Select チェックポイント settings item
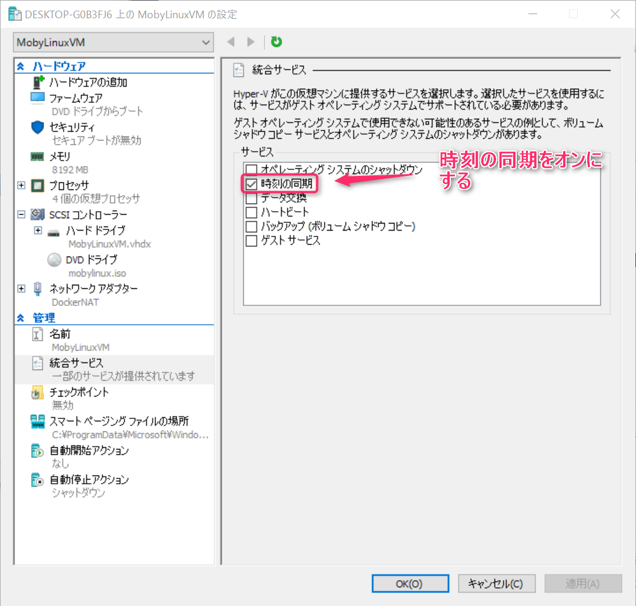This screenshot has height=606, width=636. point(79,392)
